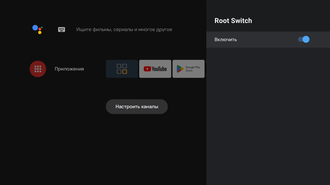Select the Приложения row label
330x185 pixels.
(69, 69)
